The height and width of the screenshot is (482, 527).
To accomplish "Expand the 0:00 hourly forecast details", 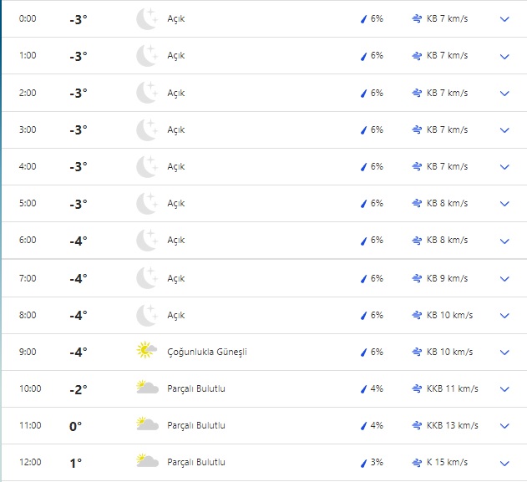I will coord(504,19).
